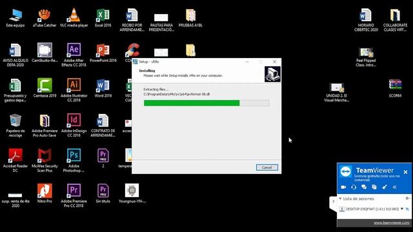Launch Camtasia 2019 shortcut
The height and width of the screenshot is (232, 413).
pos(45,88)
